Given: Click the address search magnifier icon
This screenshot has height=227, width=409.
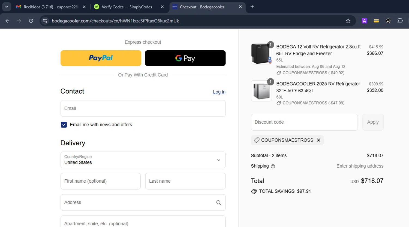Looking at the screenshot, I should coord(219,203).
